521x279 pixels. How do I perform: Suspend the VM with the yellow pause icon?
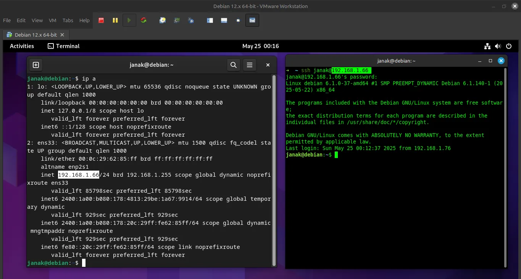(x=115, y=20)
